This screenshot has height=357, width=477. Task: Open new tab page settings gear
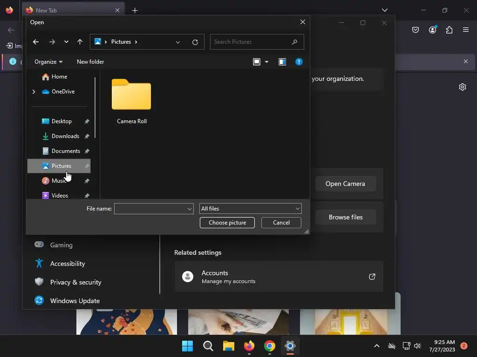click(463, 87)
